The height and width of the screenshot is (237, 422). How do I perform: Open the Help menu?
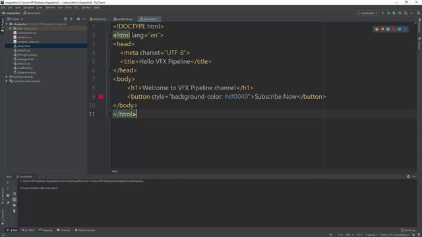click(x=97, y=7)
